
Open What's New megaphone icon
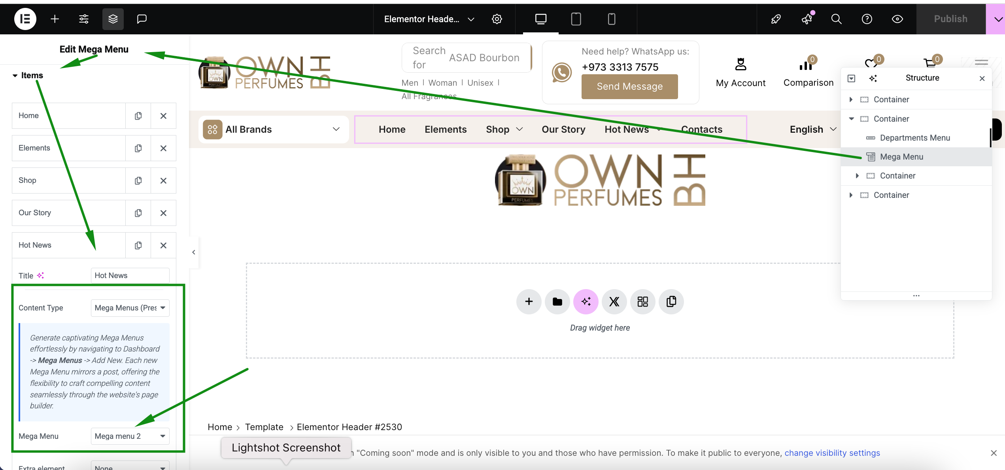click(x=807, y=19)
